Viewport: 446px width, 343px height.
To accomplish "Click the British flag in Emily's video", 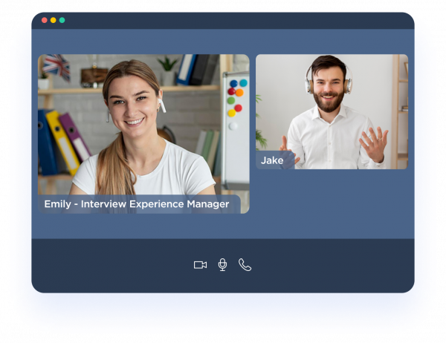I will point(56,66).
